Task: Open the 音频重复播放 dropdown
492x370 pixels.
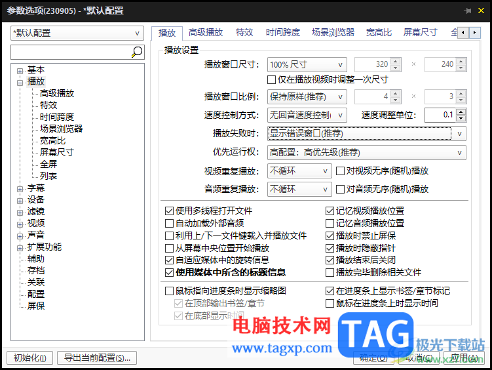Action: 299,189
